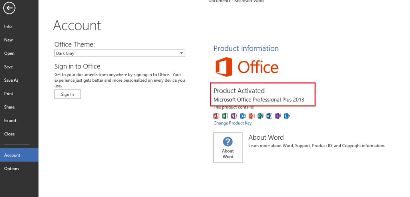410x197 pixels.
Task: Click the Sign in to Office heading
Action: pyautogui.click(x=77, y=66)
